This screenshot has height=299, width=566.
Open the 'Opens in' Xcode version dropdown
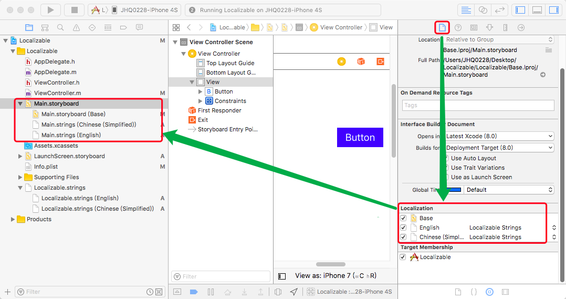pyautogui.click(x=499, y=136)
